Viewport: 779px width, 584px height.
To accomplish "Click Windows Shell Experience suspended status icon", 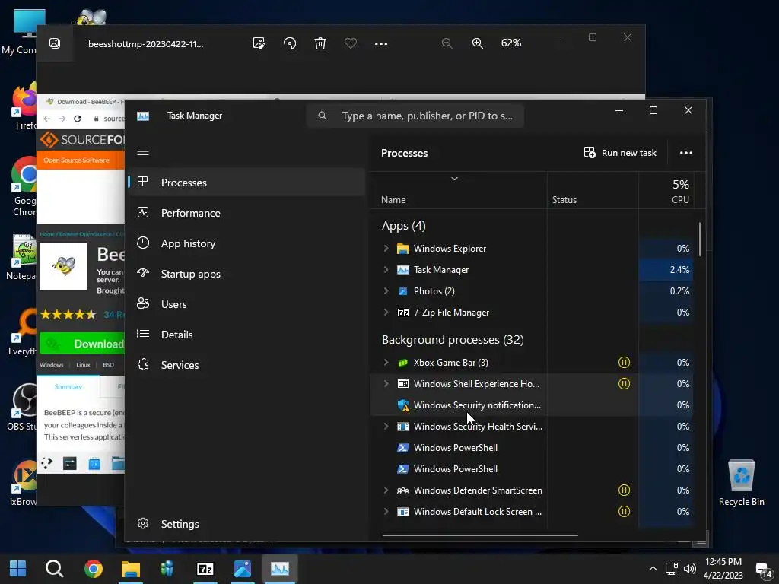I will 624,384.
